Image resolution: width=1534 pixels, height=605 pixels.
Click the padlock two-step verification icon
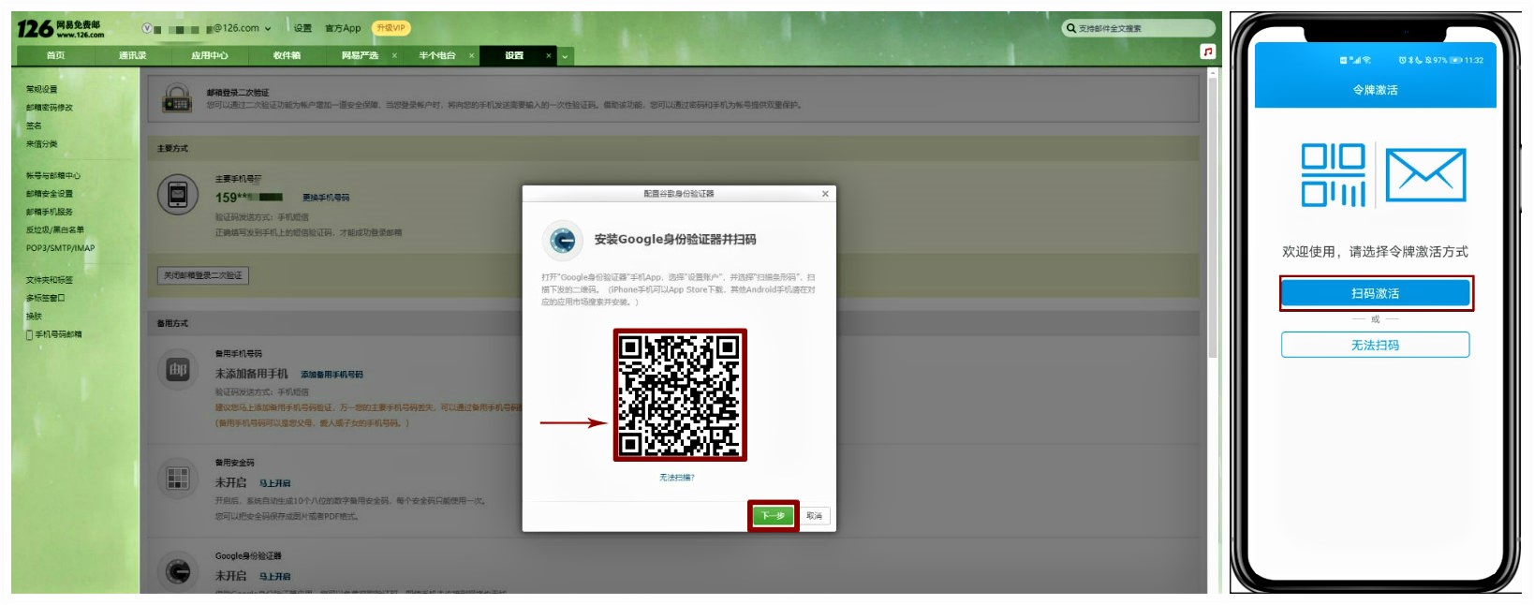coord(177,99)
